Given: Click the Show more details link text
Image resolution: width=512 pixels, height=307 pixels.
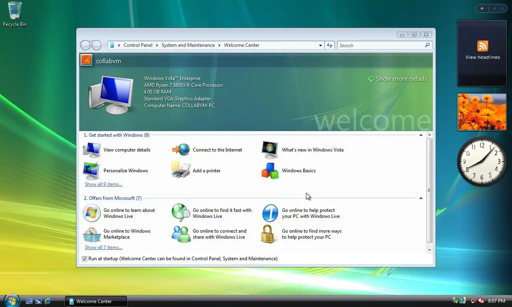Looking at the screenshot, I should point(401,79).
